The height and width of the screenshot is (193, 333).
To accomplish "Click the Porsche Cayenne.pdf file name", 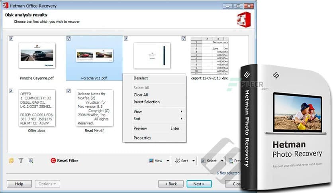I will click(37, 78).
